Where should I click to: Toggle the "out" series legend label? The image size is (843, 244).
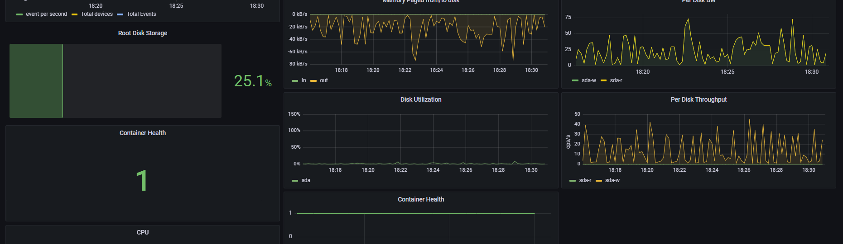point(323,80)
